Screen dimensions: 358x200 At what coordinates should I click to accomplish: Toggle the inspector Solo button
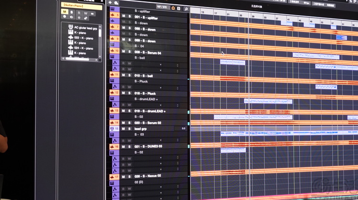pyautogui.click(x=72, y=12)
